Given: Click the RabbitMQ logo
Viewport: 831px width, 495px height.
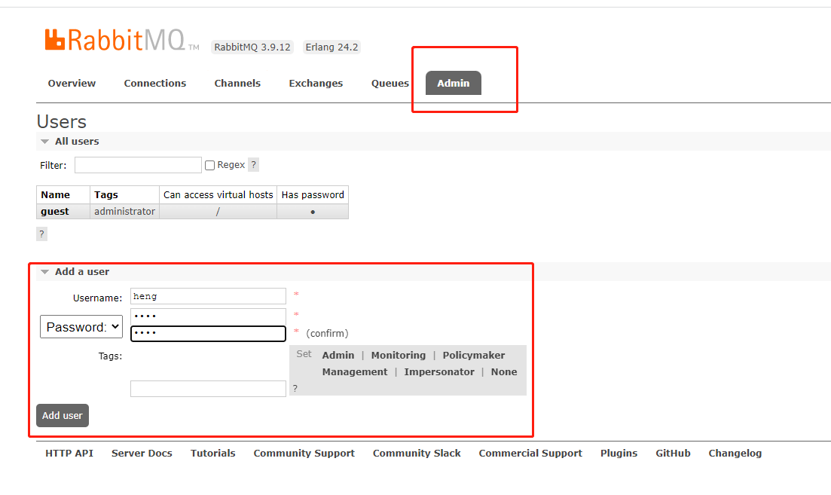Looking at the screenshot, I should [x=122, y=40].
